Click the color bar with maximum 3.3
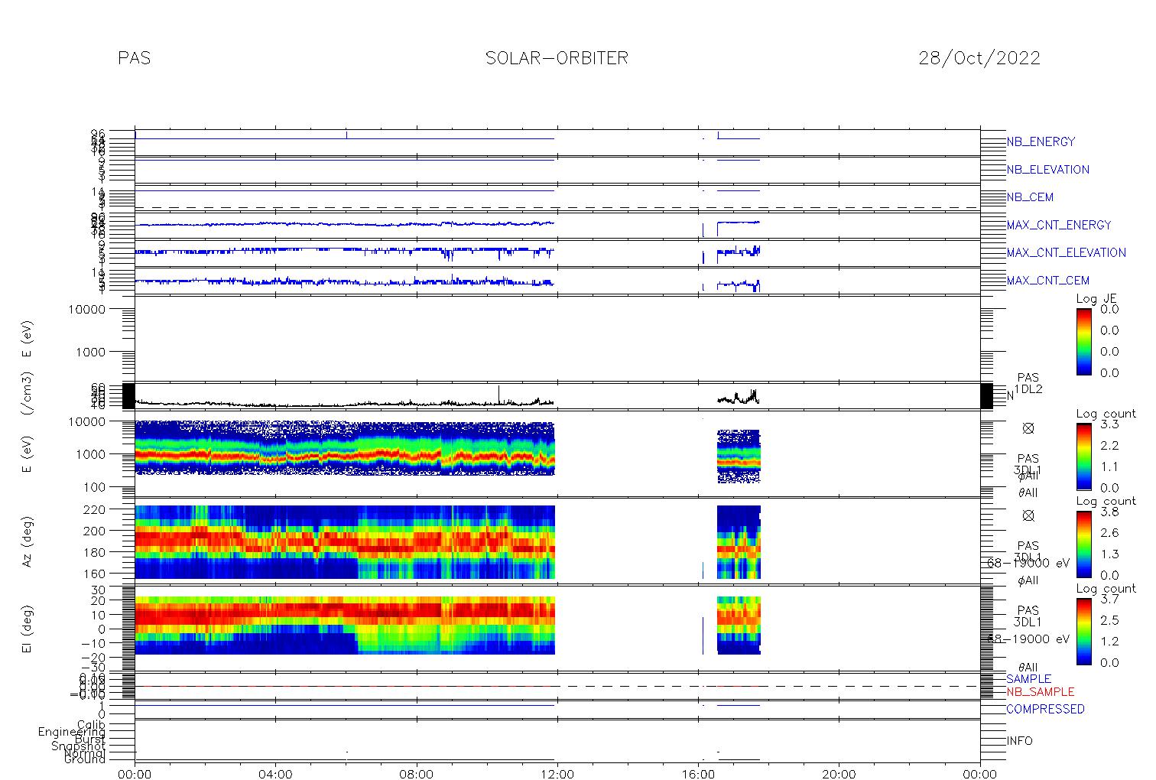Image resolution: width=1156 pixels, height=780 pixels. point(1083,456)
